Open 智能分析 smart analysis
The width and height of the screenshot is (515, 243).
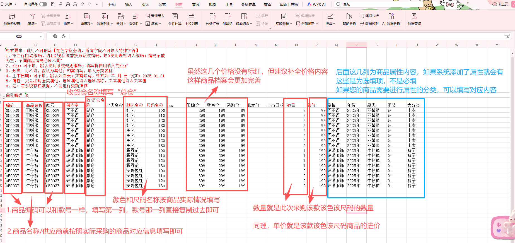tap(349, 19)
